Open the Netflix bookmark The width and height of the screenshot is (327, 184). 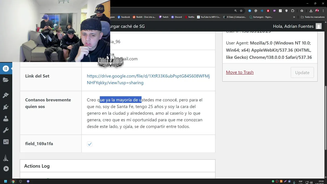pos(190,17)
